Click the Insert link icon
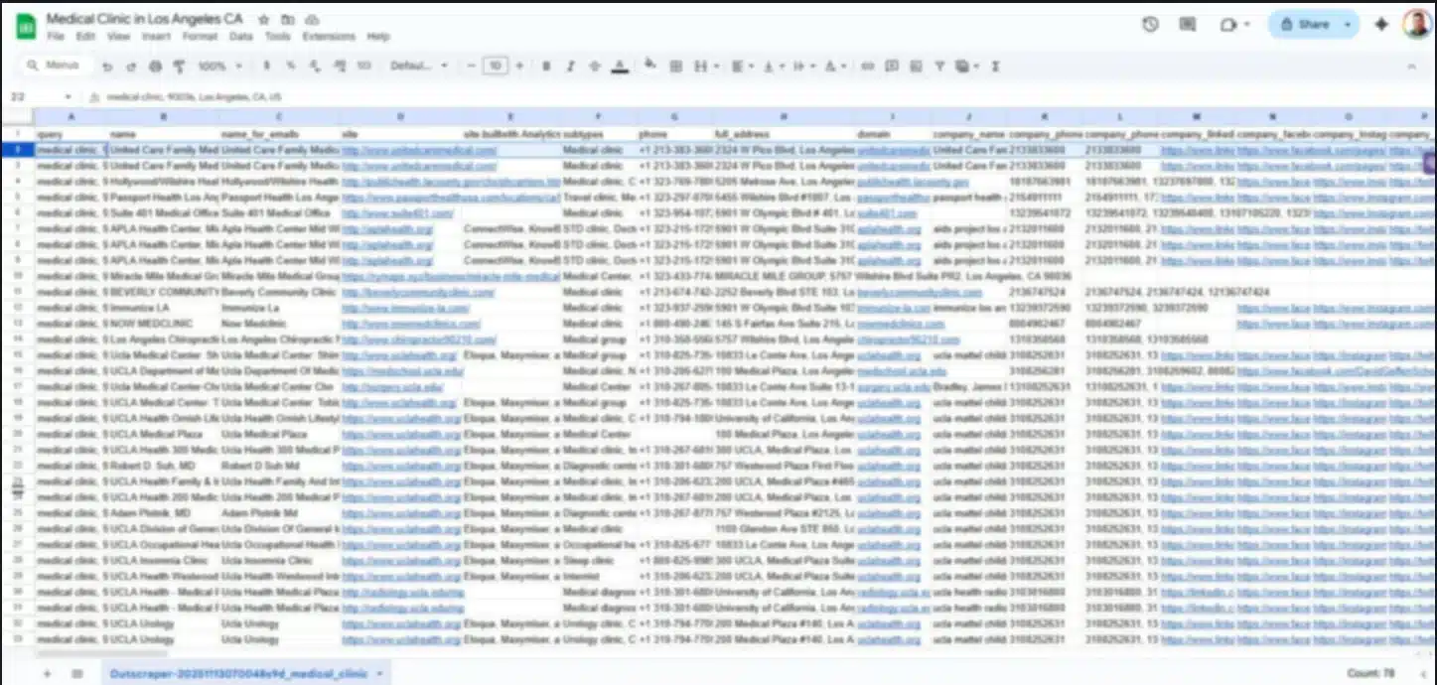This screenshot has height=685, width=1437. tap(867, 67)
